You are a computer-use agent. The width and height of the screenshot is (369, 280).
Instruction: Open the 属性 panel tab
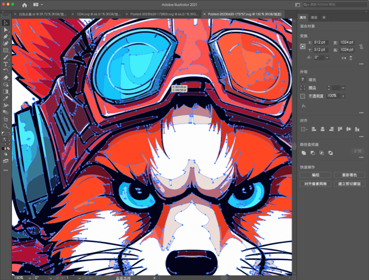(303, 17)
